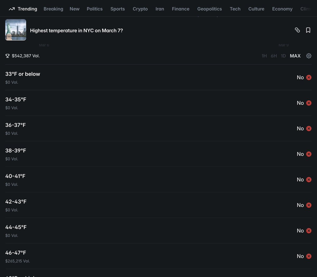Screen dimensions: 317x277
Task: Set chart range to MAX
Action: point(295,56)
